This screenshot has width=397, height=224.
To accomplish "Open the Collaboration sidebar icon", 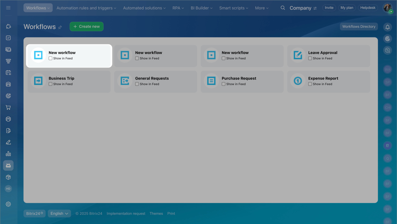I will (x=8, y=26).
